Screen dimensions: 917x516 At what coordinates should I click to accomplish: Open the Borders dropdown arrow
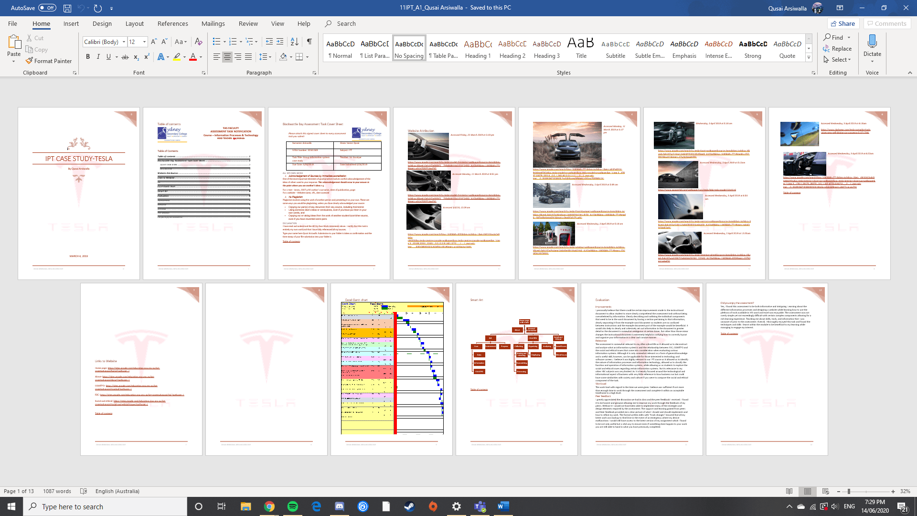(307, 57)
